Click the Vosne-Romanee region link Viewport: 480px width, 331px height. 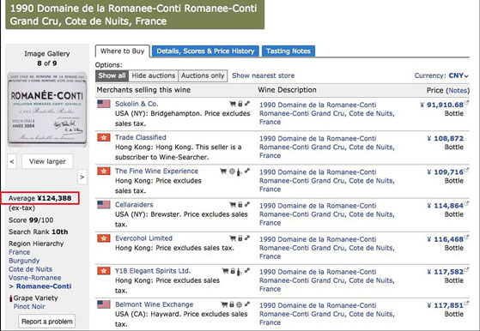(x=35, y=278)
